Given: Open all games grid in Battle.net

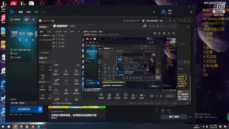Looking at the screenshot, I should (x=15, y=19).
